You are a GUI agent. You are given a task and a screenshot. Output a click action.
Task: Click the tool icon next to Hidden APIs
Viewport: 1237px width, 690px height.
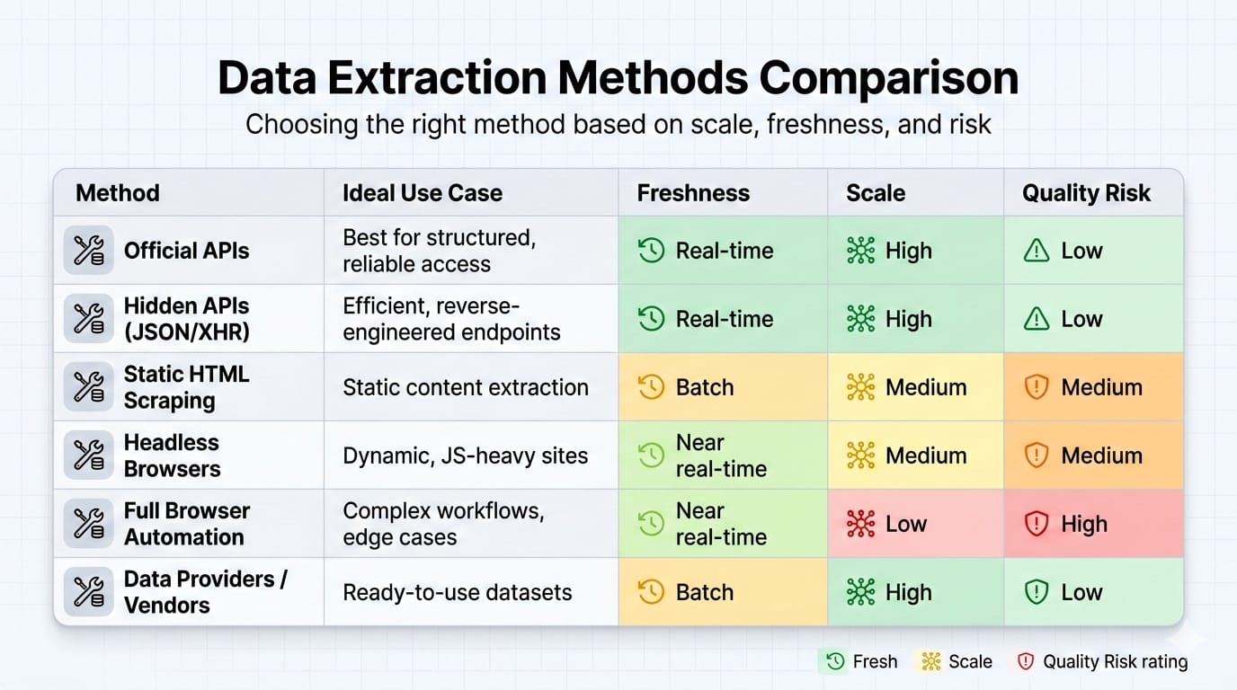(89, 319)
